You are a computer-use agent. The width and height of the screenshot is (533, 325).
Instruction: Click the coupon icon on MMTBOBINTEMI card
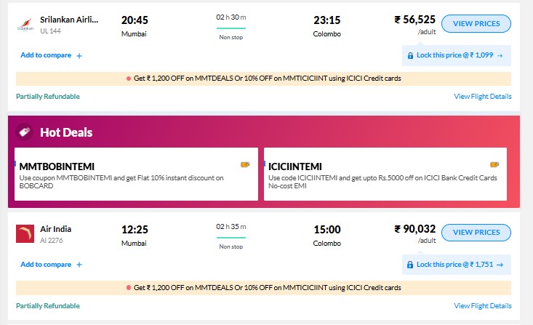click(245, 165)
